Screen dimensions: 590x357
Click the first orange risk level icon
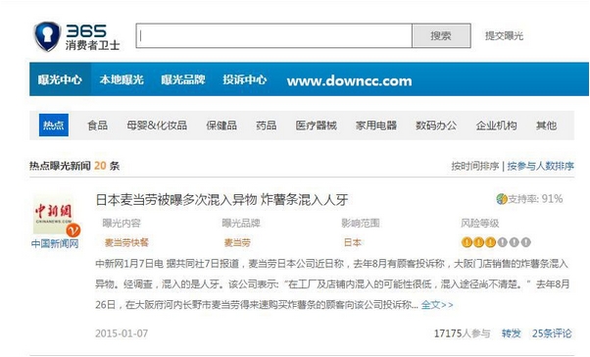(467, 242)
